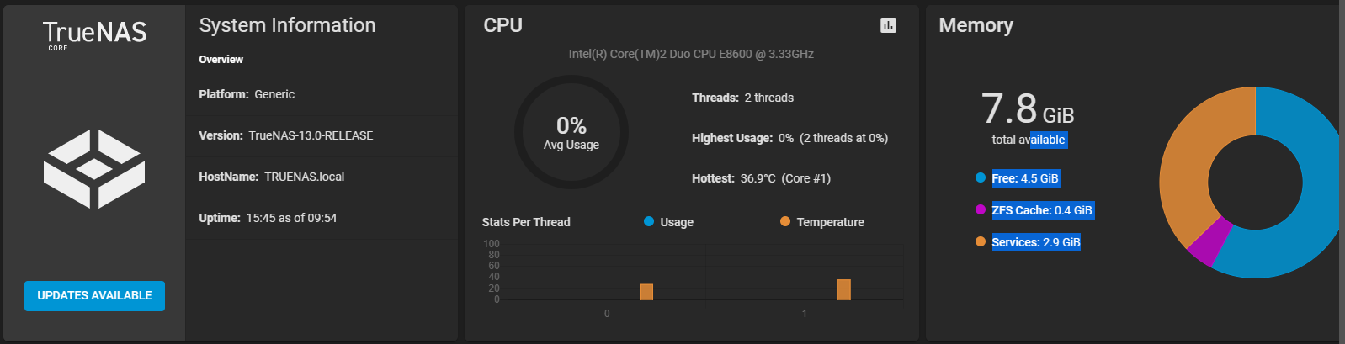
Task: Click the thread 0 temperature bar
Action: 646,292
